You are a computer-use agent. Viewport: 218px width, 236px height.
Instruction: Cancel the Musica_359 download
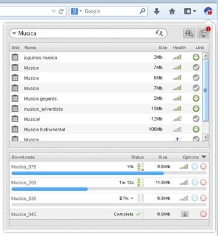[x=203, y=182]
